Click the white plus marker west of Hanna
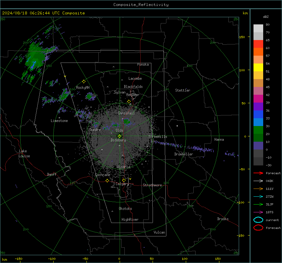 click(177, 126)
